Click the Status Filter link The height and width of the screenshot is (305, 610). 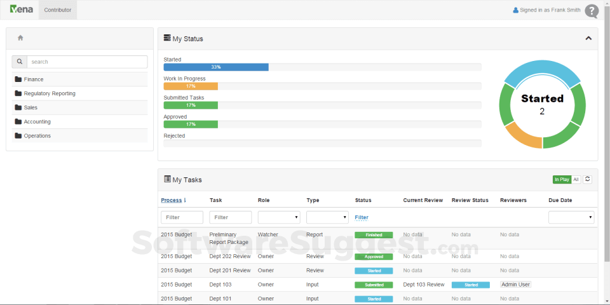point(362,217)
